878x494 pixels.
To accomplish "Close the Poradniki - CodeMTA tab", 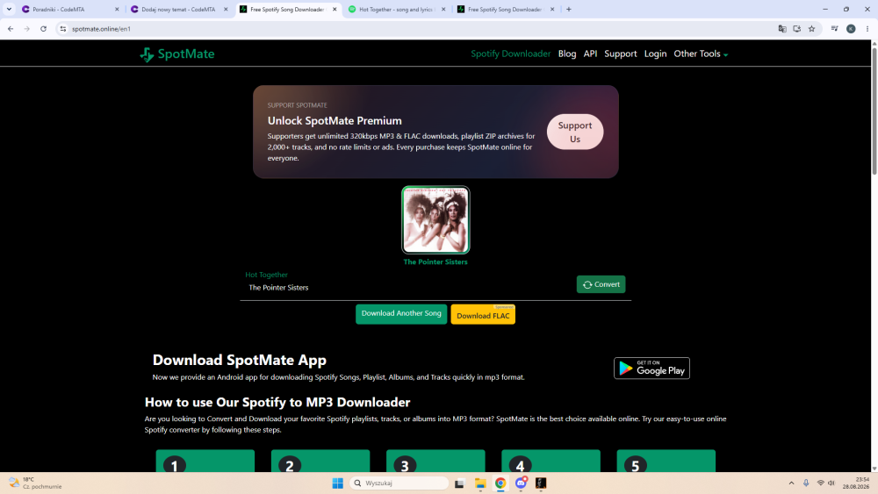I will [117, 9].
